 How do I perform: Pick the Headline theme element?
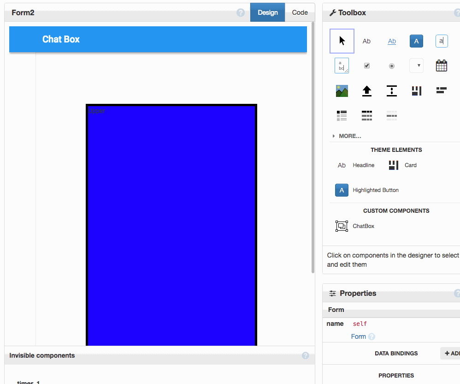356,165
